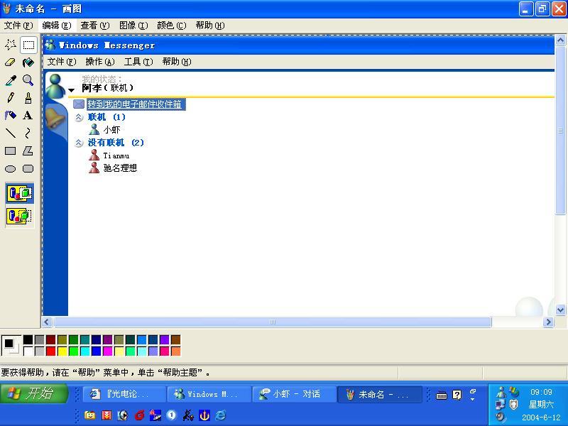Viewport: 568px width, 426px height.
Task: Choose the Line tool
Action: (11, 133)
